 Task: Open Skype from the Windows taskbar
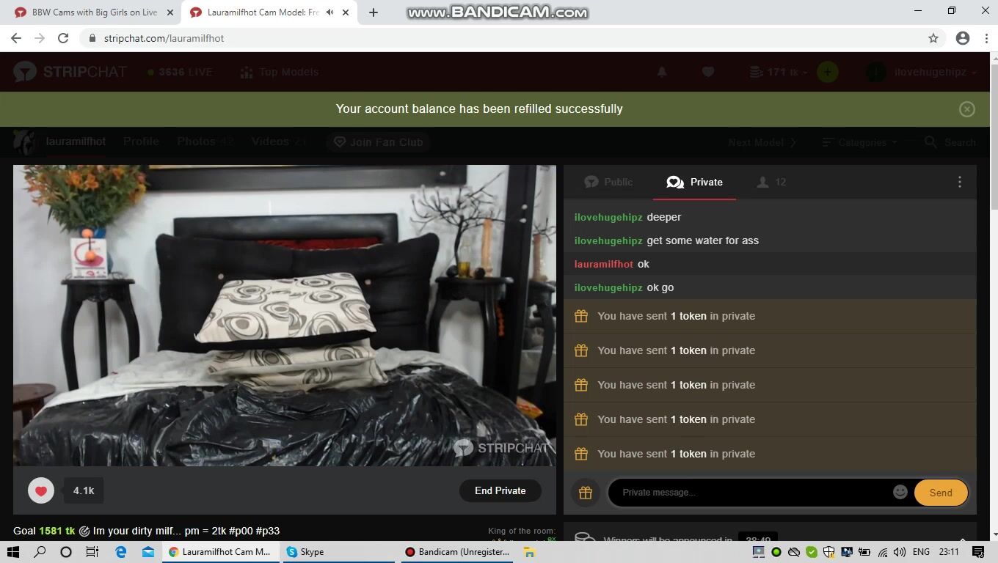306,552
